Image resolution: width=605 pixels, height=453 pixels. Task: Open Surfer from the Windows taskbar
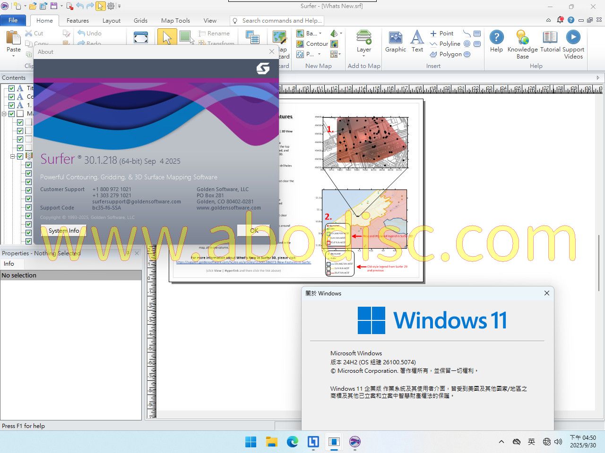tap(354, 442)
